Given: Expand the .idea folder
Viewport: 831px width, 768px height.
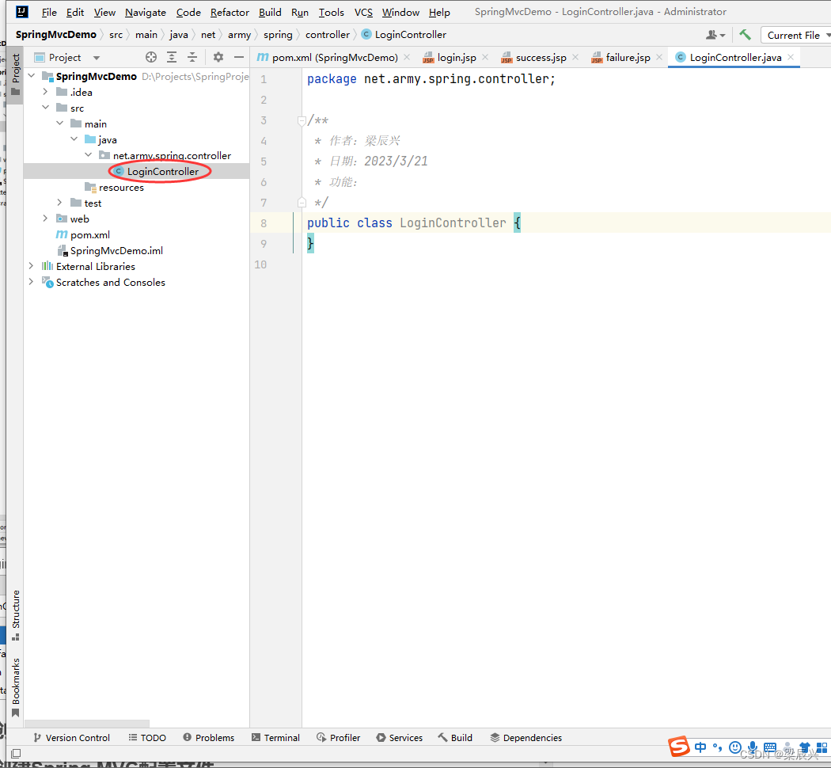Looking at the screenshot, I should pyautogui.click(x=46, y=92).
